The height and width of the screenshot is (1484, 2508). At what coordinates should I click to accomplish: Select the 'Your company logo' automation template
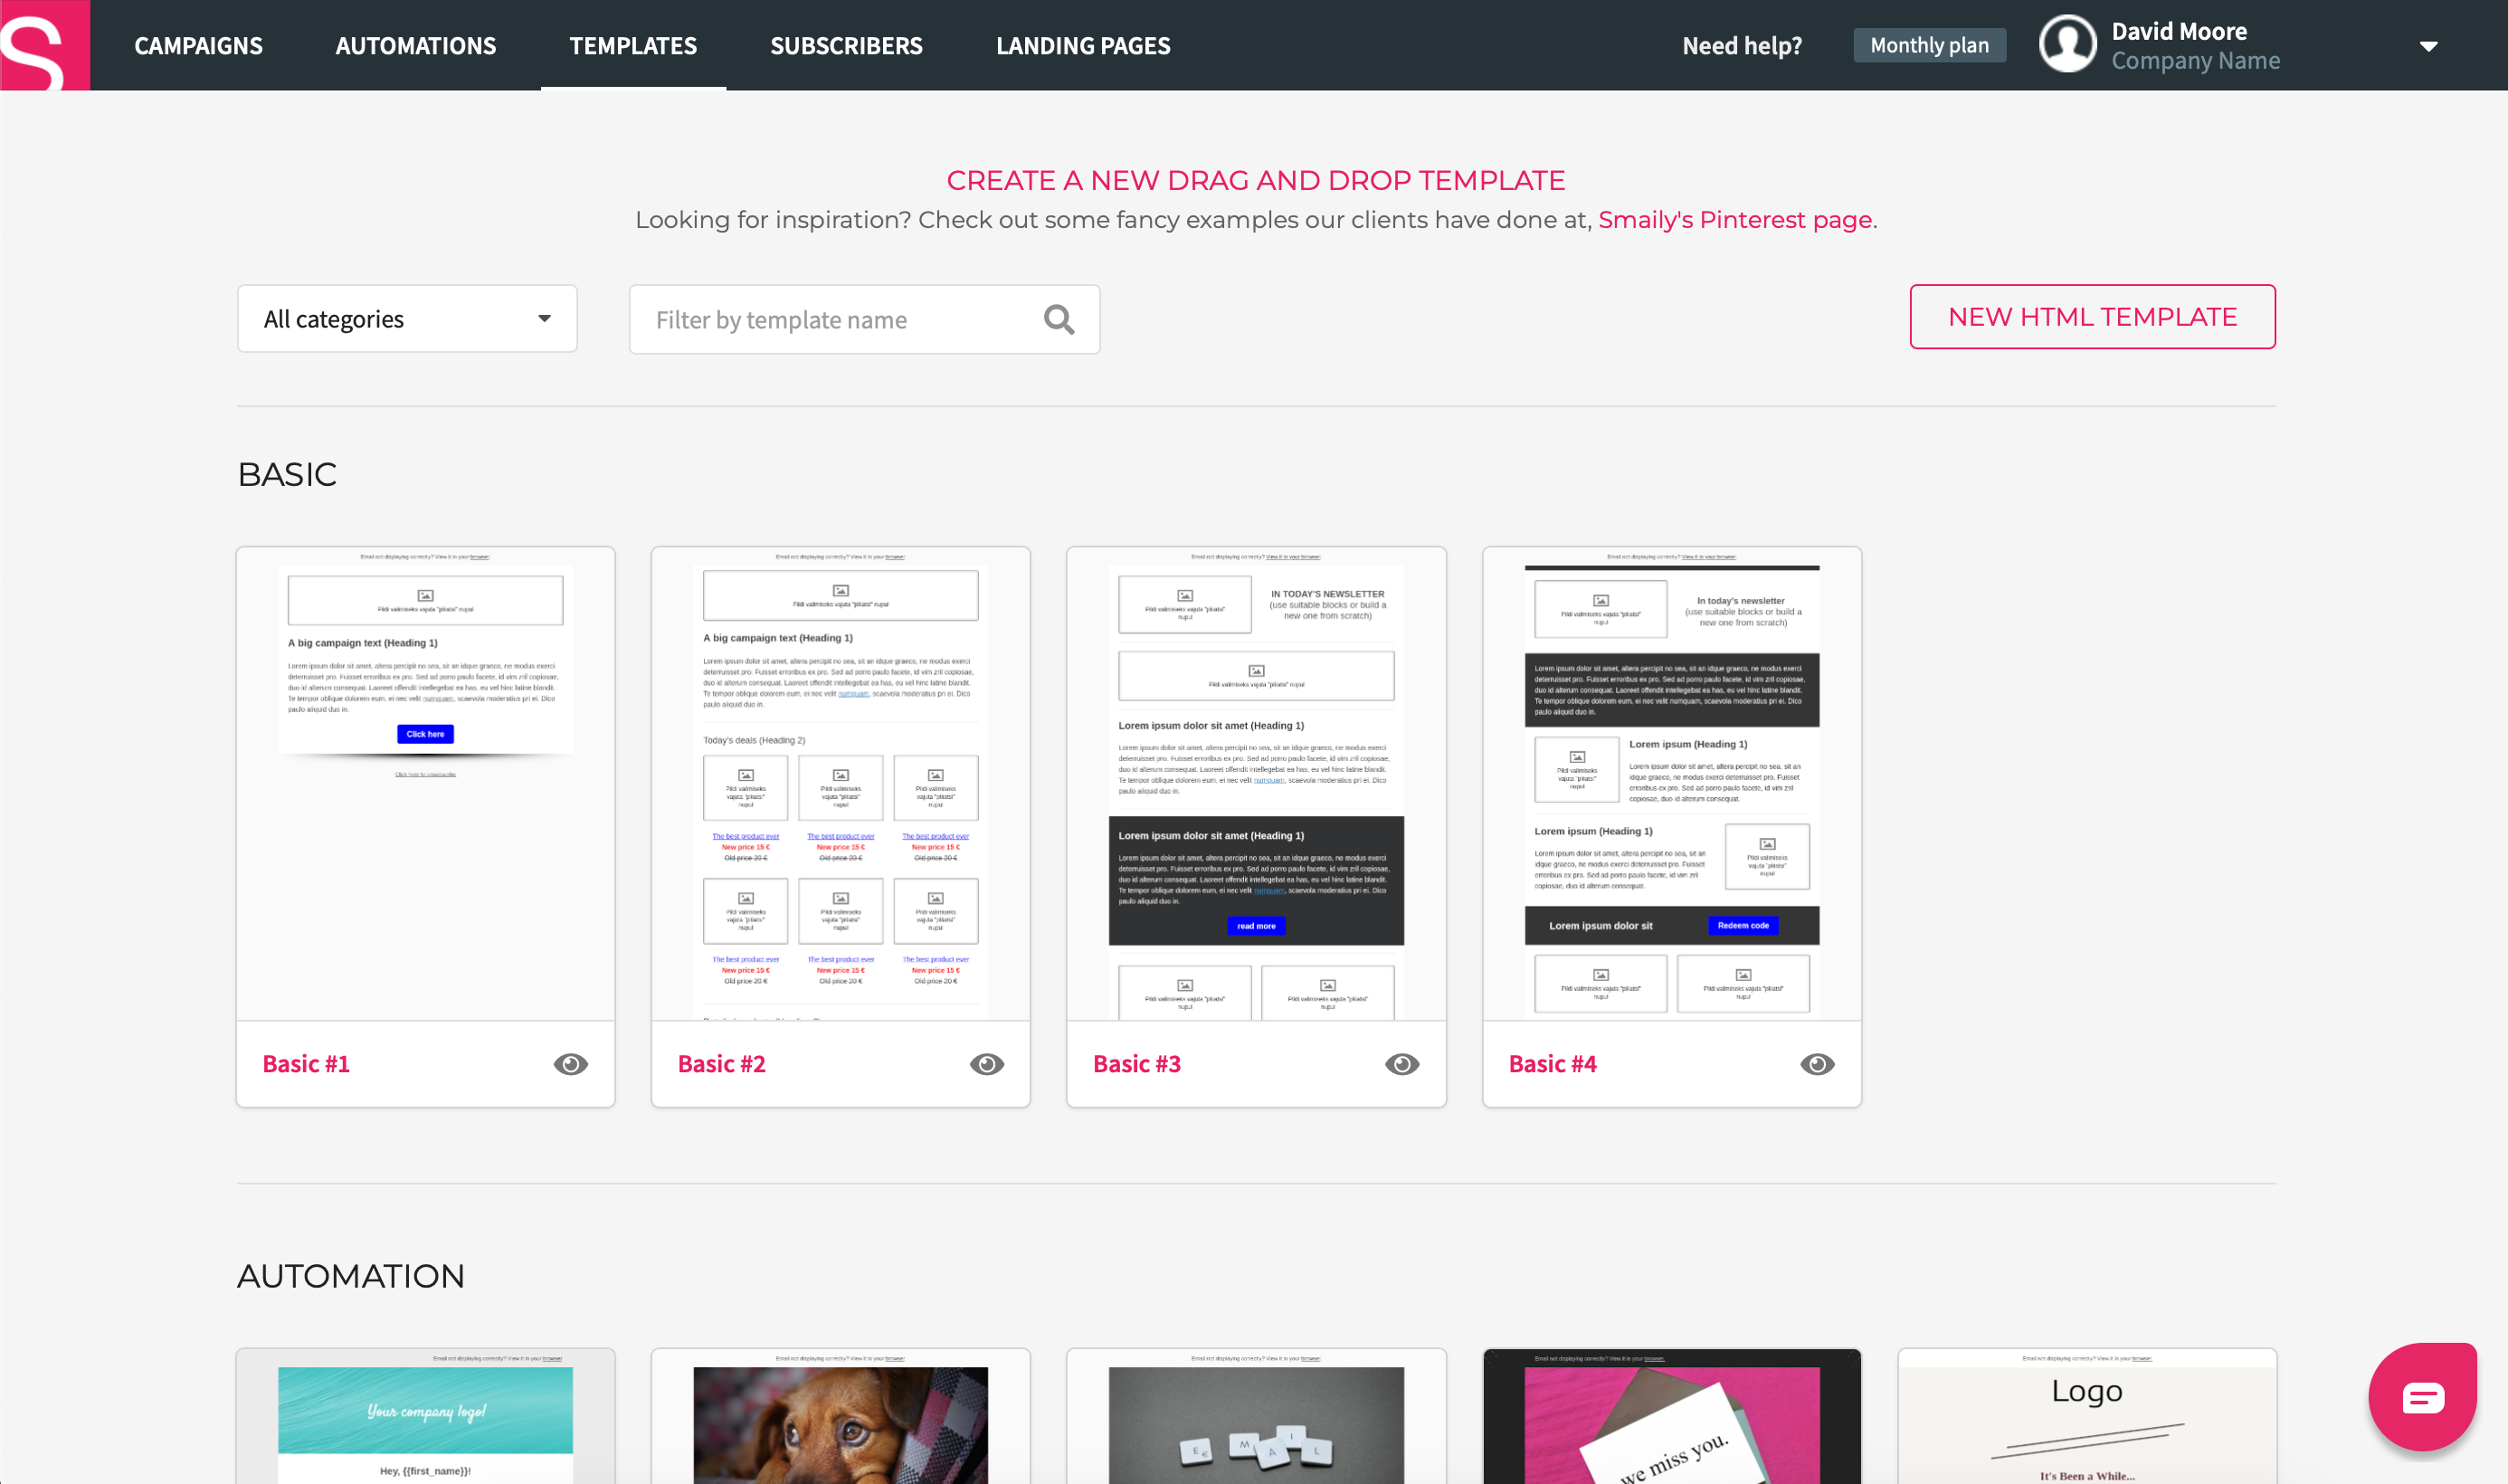(x=426, y=1416)
